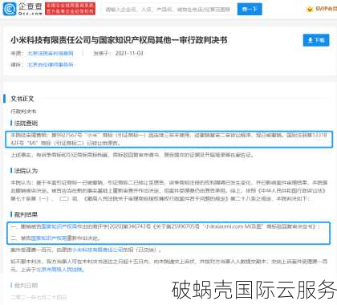The width and height of the screenshot is (337, 305).
Task: Click the red official record banner
Action: 70,9
